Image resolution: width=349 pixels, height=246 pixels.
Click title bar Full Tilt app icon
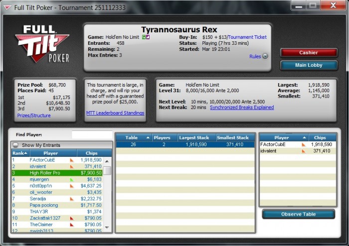(7, 8)
